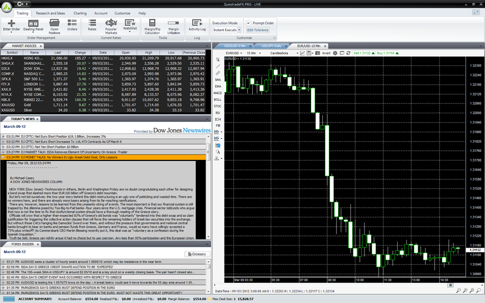
Task: Sort market indices by Change column
Action: click(x=80, y=53)
